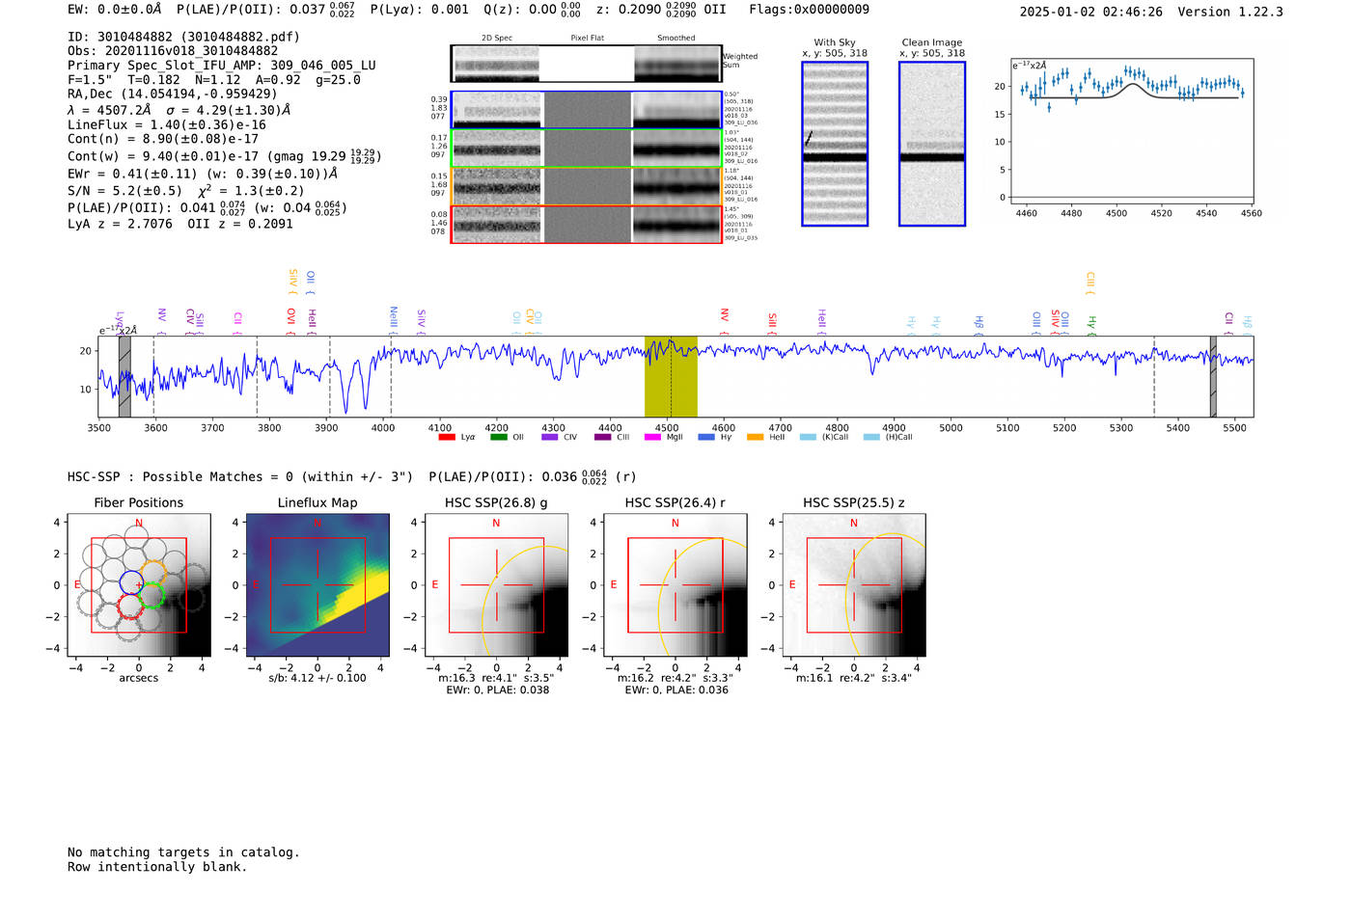Click the z-band m:16.1 re:4.2" caption

853,678
